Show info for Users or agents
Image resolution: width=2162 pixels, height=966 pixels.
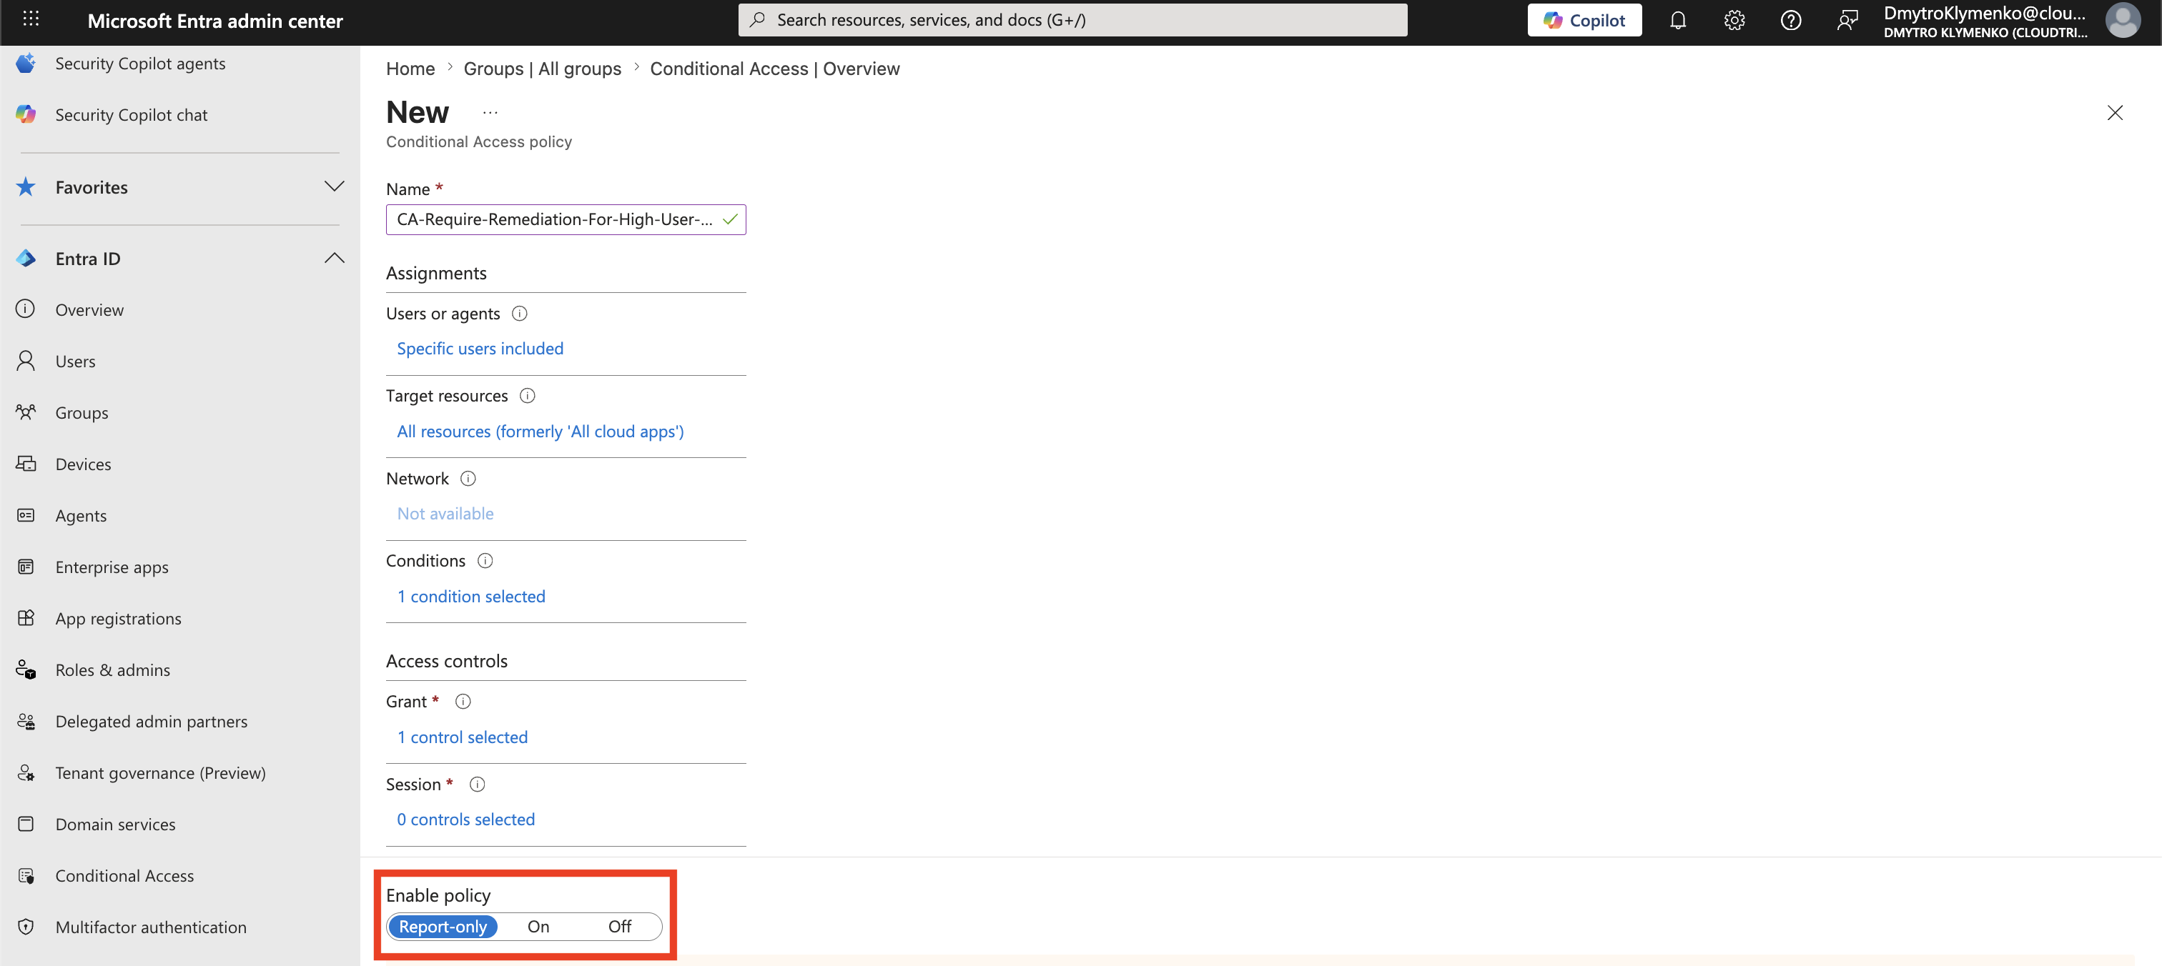coord(520,313)
